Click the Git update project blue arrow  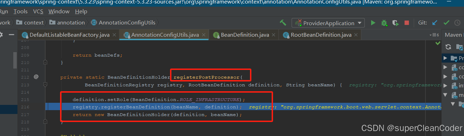435,23
